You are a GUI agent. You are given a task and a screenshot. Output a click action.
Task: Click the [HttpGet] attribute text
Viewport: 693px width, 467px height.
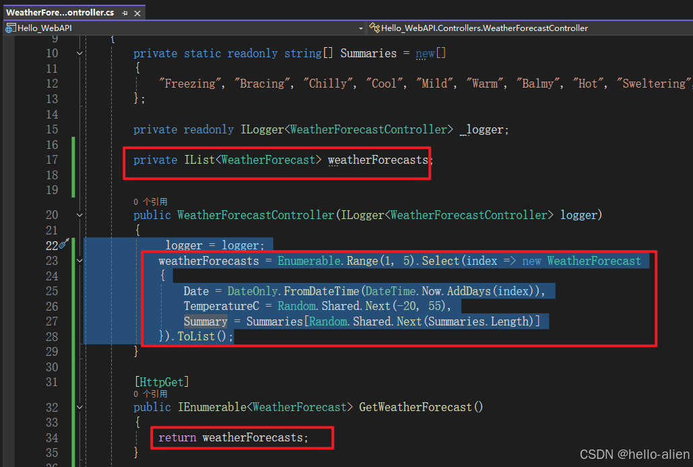click(161, 381)
